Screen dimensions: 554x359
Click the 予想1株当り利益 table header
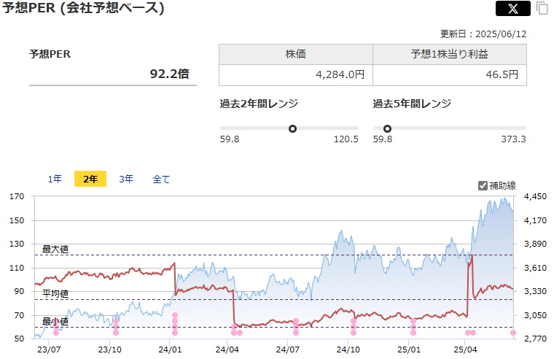[449, 55]
